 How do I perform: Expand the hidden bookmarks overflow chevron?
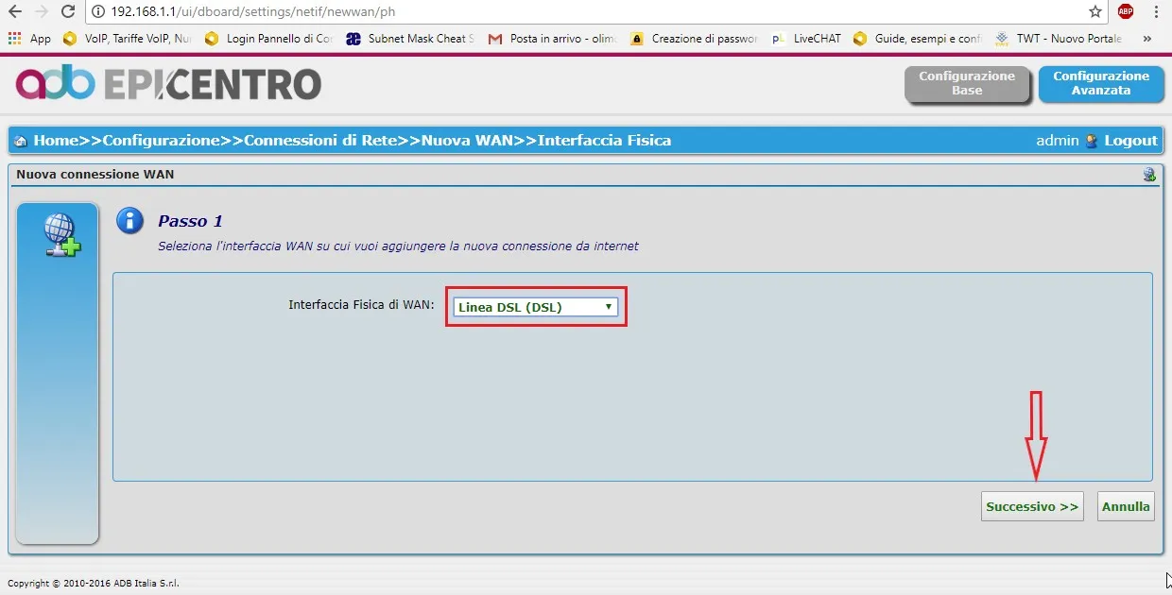1147,39
